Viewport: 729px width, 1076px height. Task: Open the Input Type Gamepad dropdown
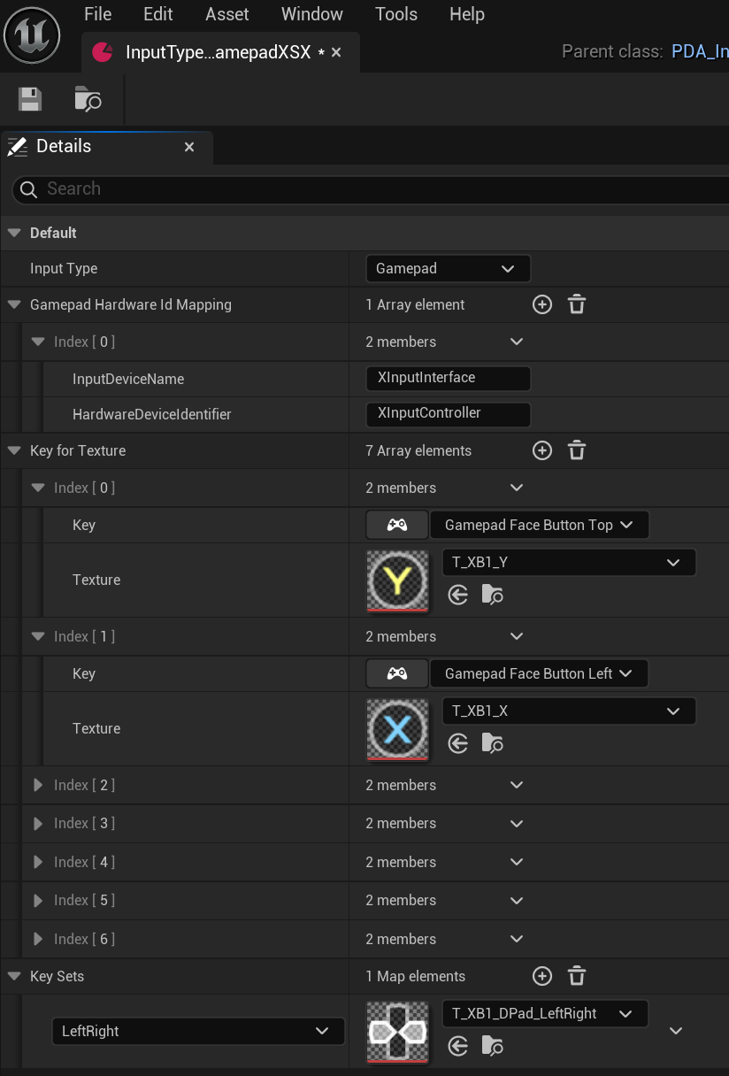click(x=448, y=268)
